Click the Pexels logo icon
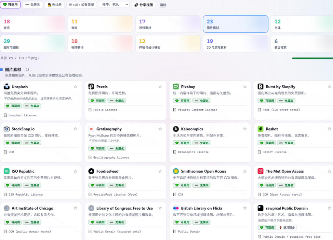 click(x=91, y=86)
